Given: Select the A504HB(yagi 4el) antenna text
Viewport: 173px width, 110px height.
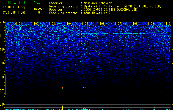Looking at the screenshot, I should pos(97,13).
